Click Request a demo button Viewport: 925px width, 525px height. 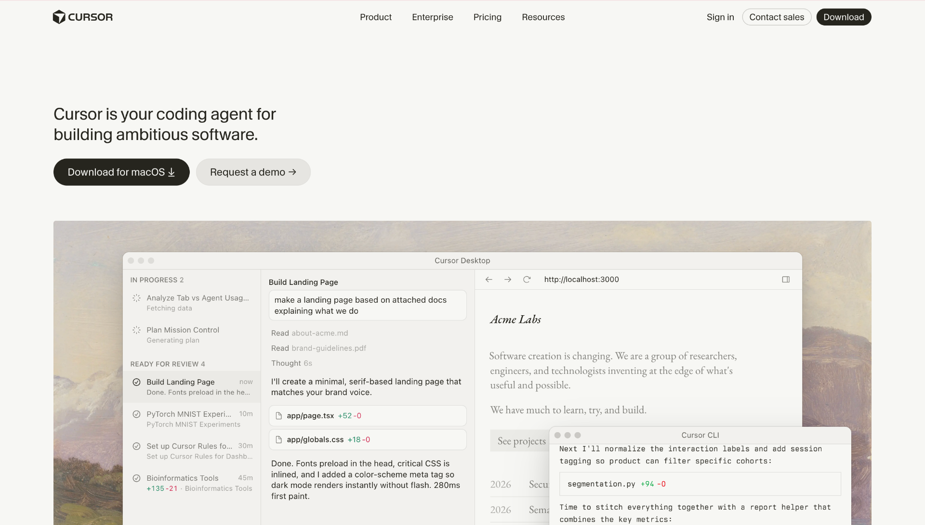coord(253,172)
